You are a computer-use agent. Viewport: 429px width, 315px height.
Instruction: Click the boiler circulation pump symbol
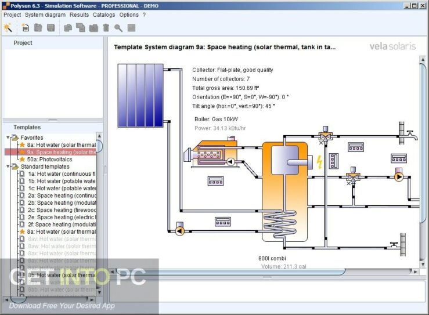[x=230, y=162]
